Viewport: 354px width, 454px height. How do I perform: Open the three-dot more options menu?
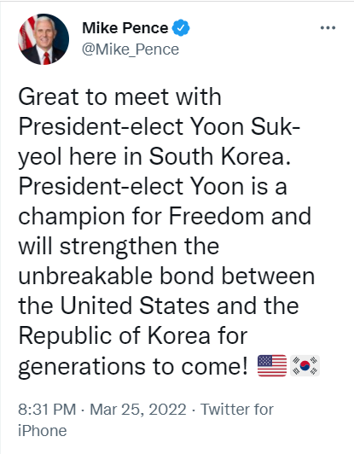coord(328,28)
